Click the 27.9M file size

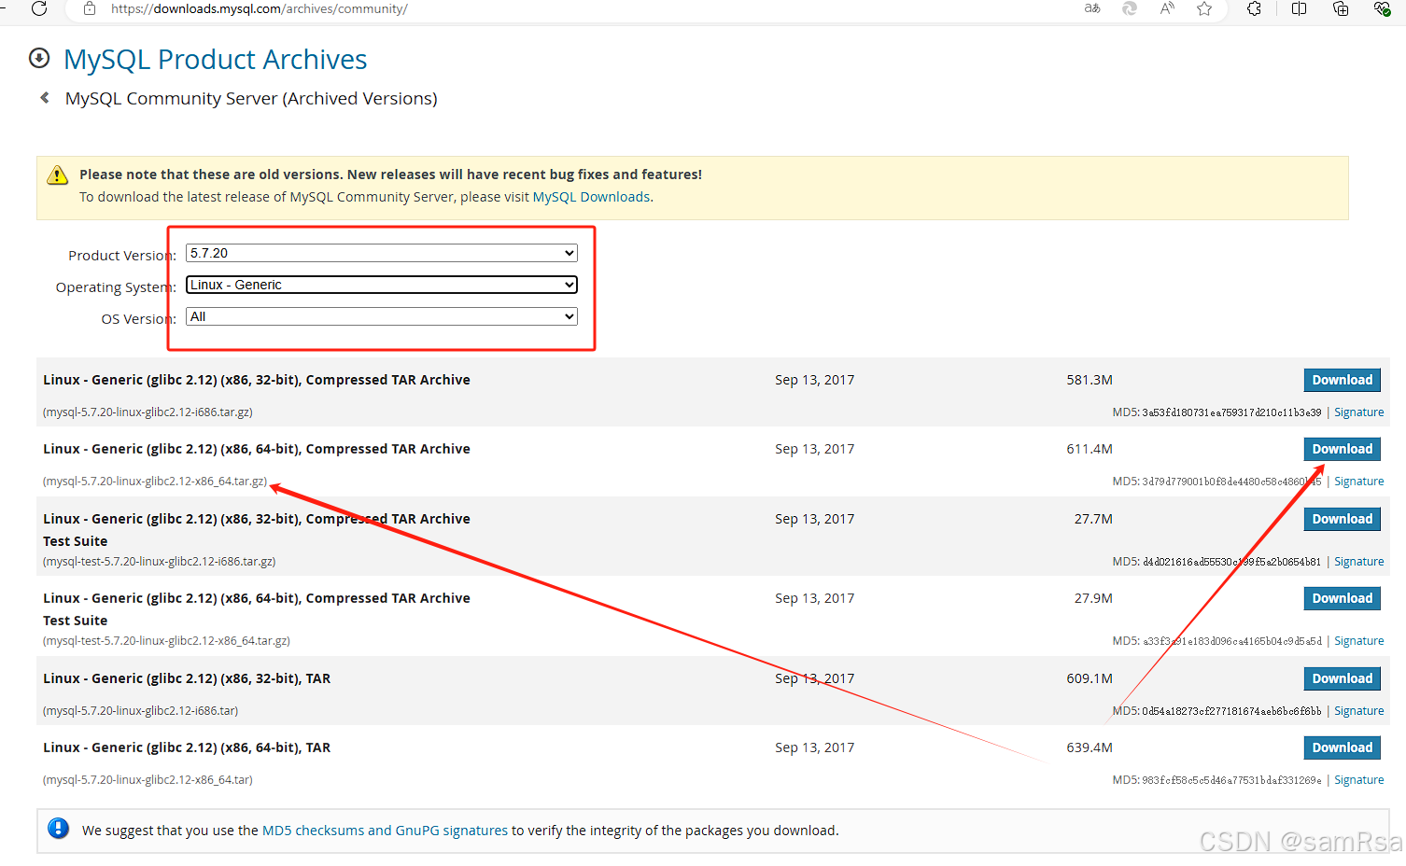pos(1093,598)
